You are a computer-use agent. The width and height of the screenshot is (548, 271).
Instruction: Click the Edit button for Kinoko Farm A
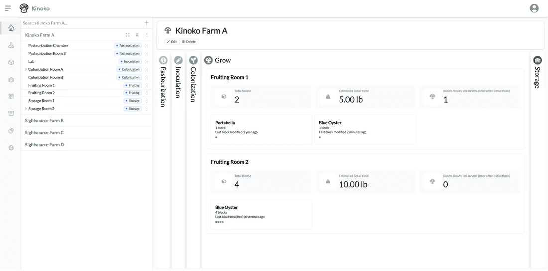172,41
